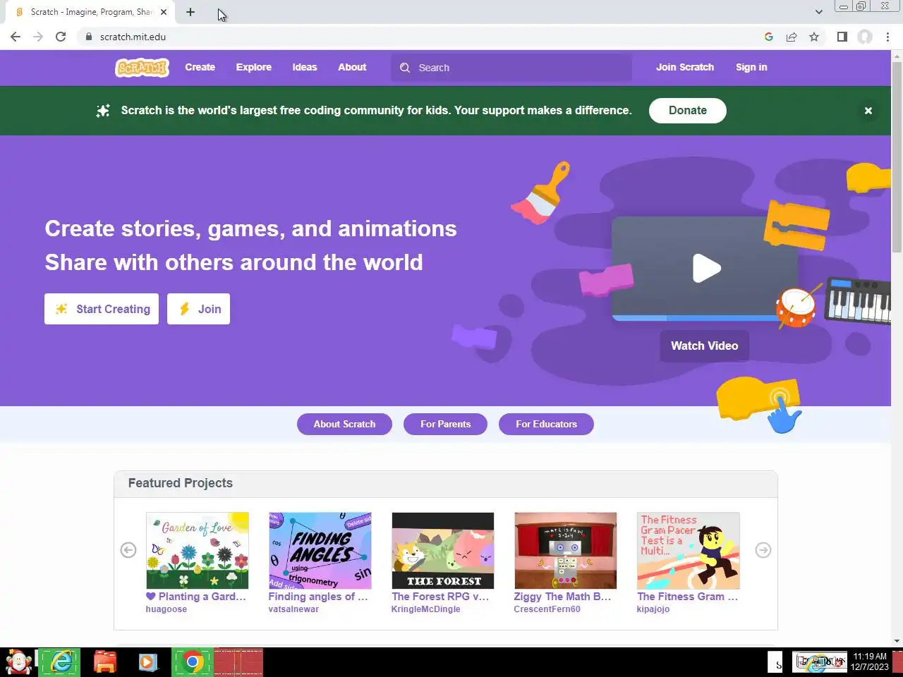
Task: Show previous featured projects with left arrow
Action: click(128, 550)
